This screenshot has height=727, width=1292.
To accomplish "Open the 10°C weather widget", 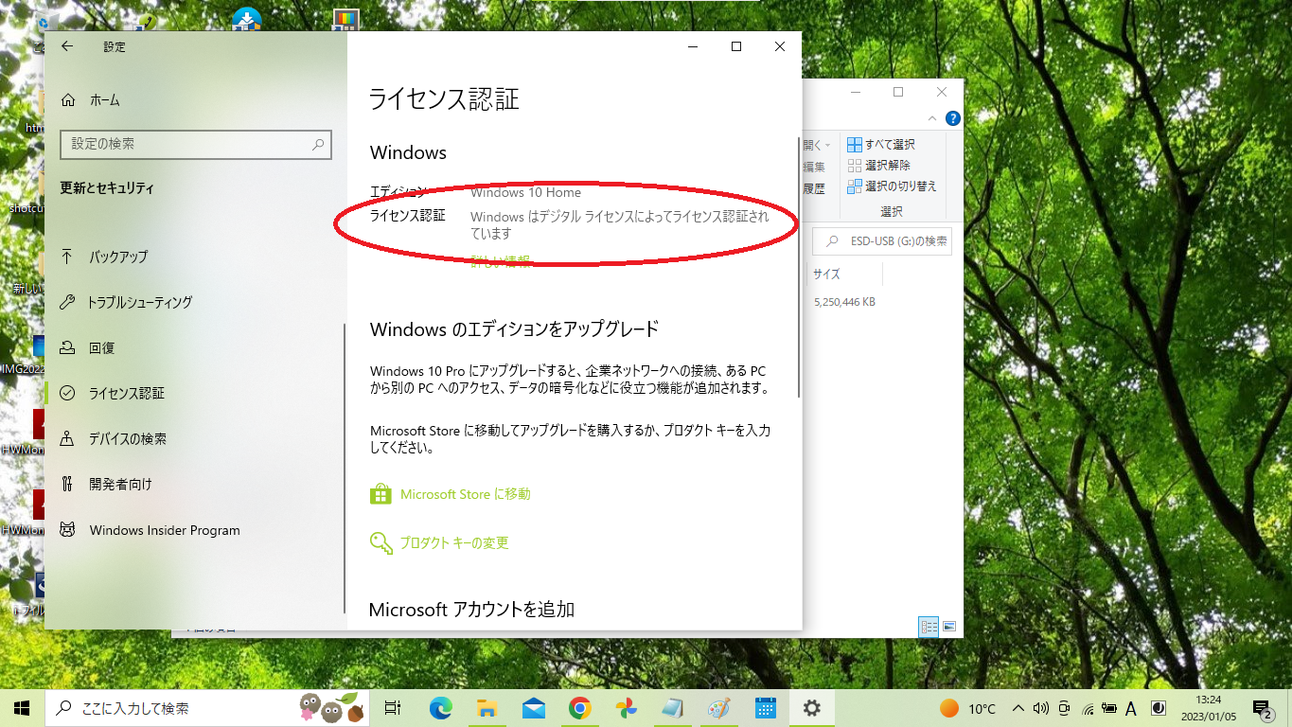I will pyautogui.click(x=967, y=708).
